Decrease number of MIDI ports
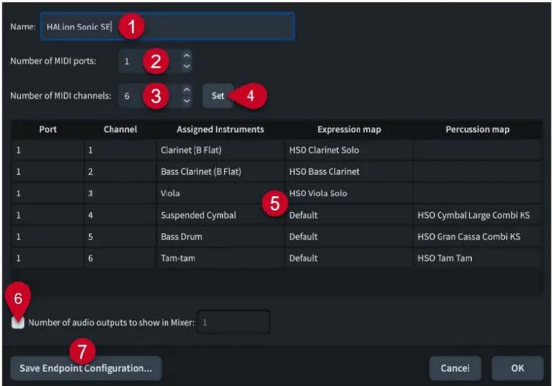552x386 pixels. (x=187, y=66)
